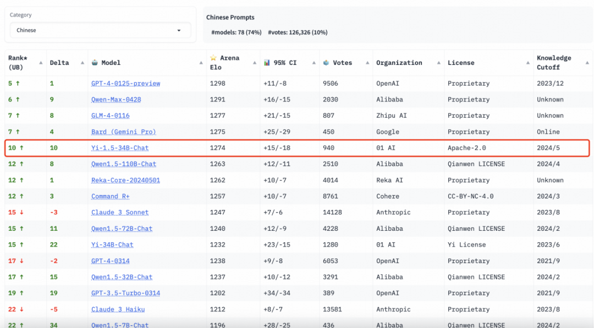The height and width of the screenshot is (328, 594).
Task: Open the Yi-1.5-34B-Chat model link
Action: (120, 148)
